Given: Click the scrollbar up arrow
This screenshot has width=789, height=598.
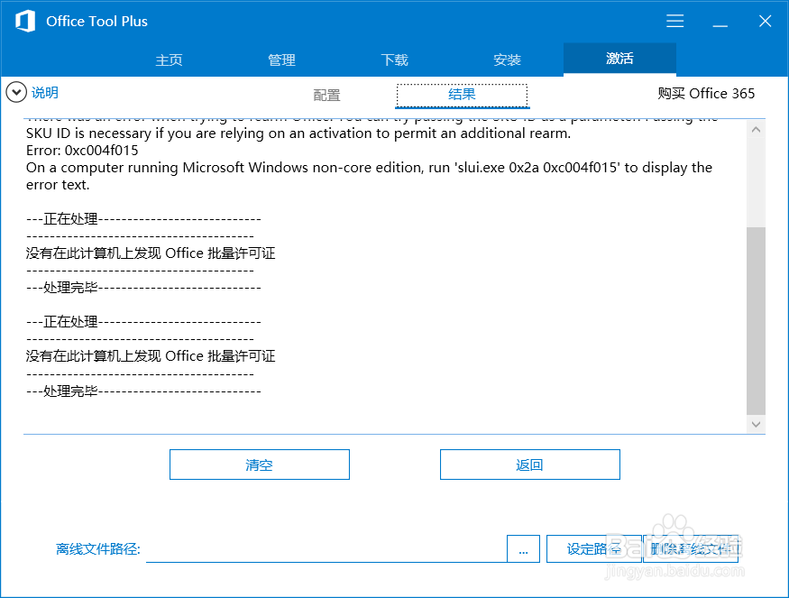Looking at the screenshot, I should [x=756, y=130].
